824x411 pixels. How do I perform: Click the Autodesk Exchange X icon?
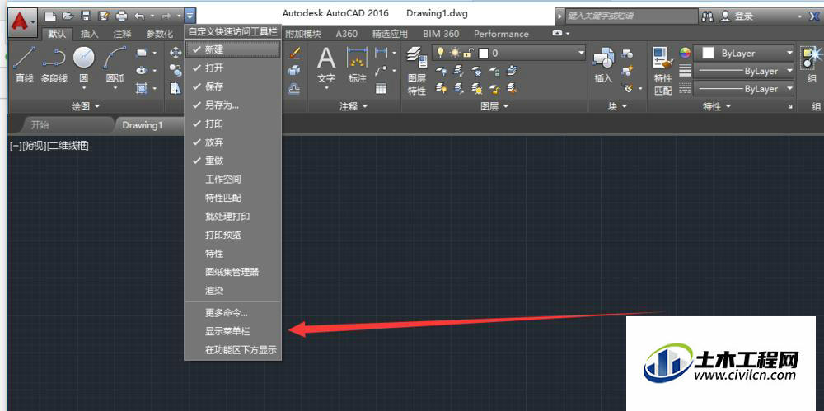(x=814, y=16)
